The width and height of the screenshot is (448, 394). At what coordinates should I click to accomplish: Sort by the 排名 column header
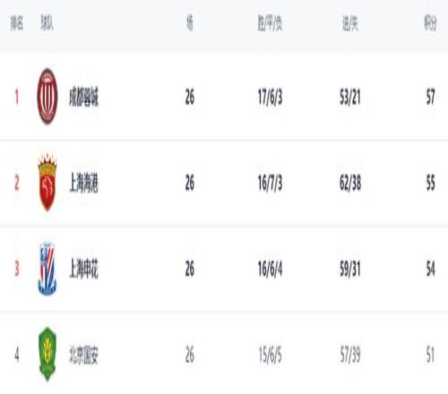click(17, 23)
